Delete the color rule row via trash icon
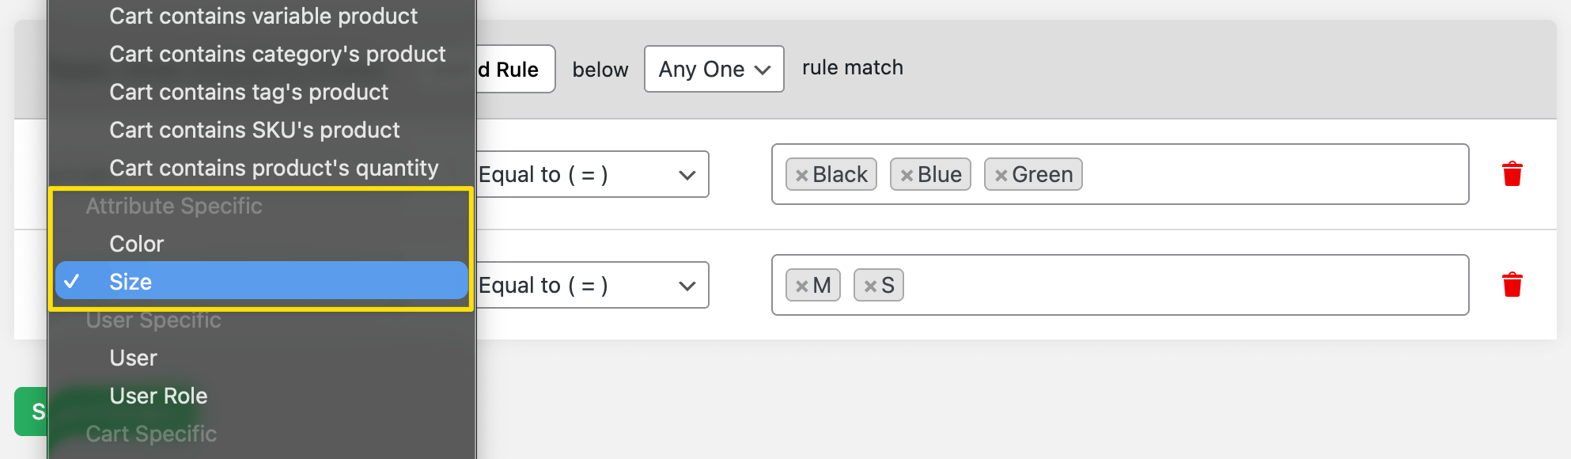 click(1512, 174)
